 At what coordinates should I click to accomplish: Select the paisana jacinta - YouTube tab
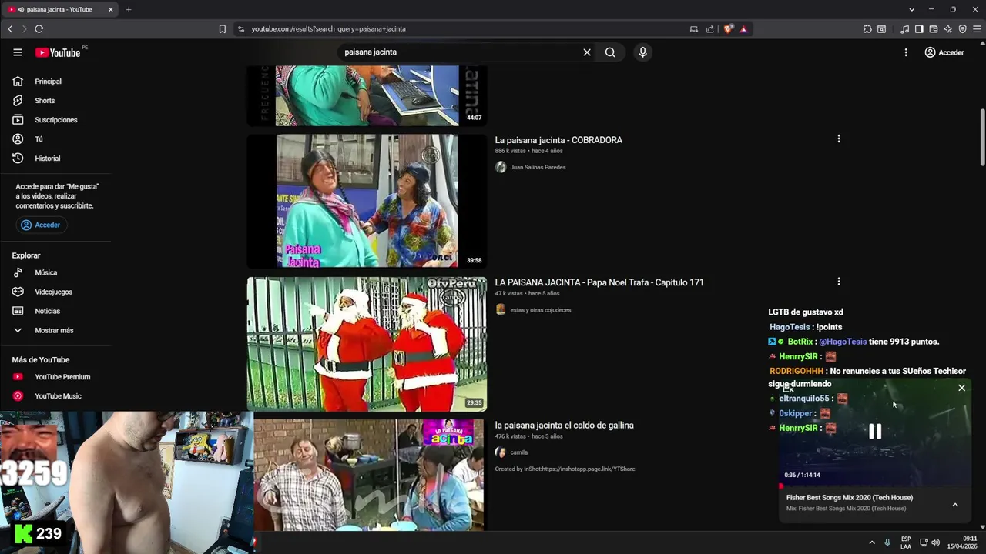[60, 9]
